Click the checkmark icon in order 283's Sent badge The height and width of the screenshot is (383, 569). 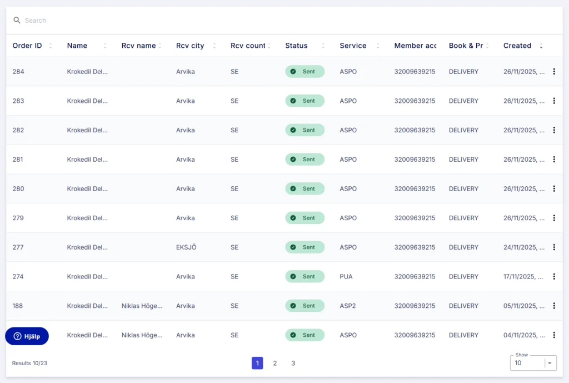(x=293, y=101)
